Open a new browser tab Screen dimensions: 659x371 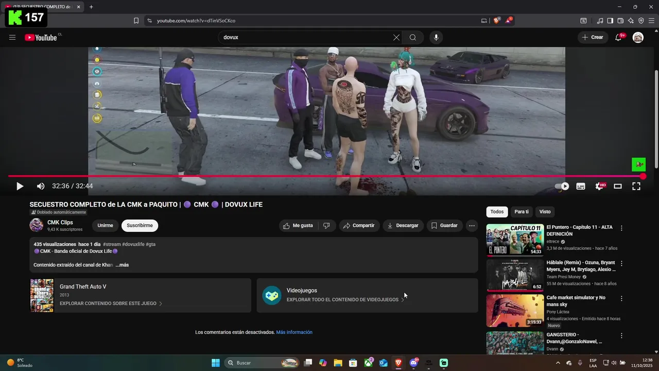(91, 7)
